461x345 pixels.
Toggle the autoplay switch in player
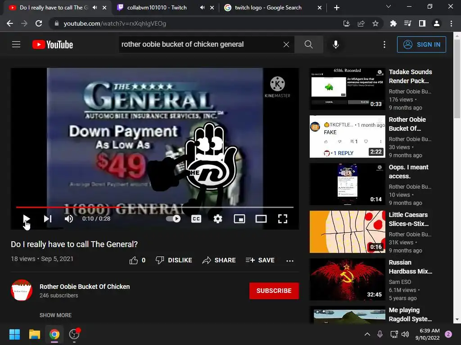pyautogui.click(x=173, y=219)
